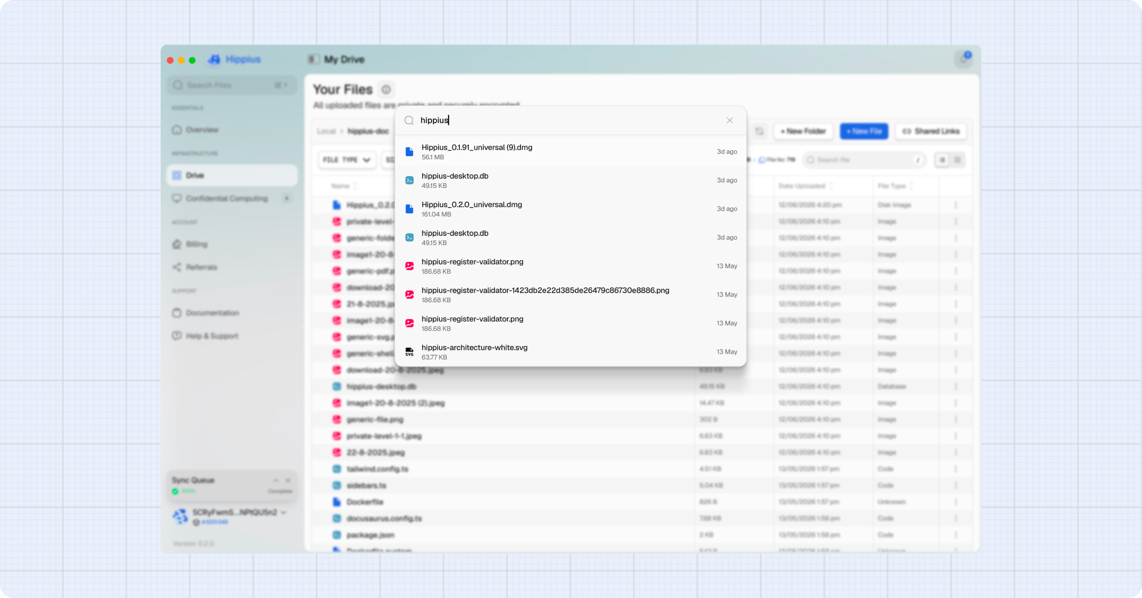Close the Sync Queue panel
The height and width of the screenshot is (598, 1142).
[x=288, y=480]
